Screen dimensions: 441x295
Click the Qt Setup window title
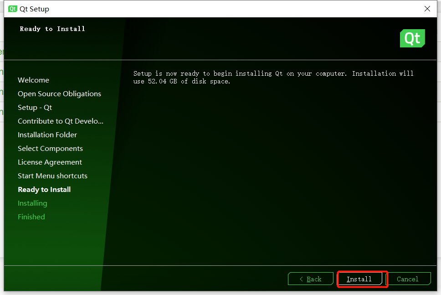[x=34, y=9]
